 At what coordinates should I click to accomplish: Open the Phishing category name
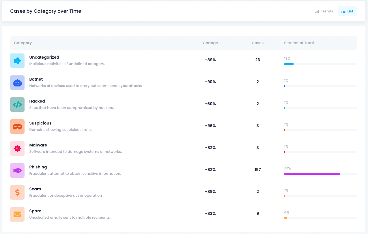point(38,167)
